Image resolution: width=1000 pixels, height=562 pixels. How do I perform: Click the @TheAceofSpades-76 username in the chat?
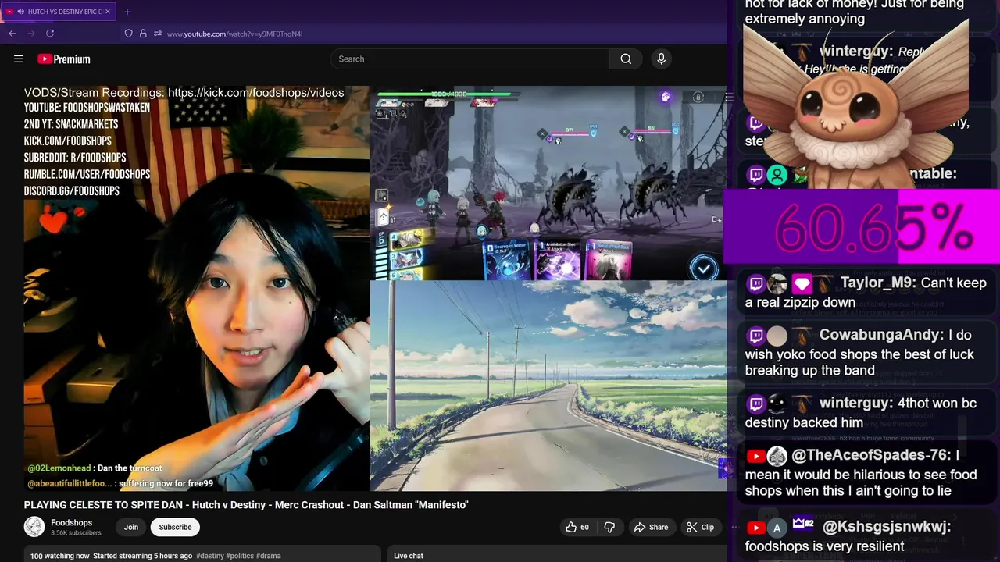[x=871, y=455]
